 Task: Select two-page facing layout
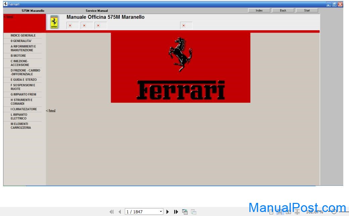click(x=288, y=212)
